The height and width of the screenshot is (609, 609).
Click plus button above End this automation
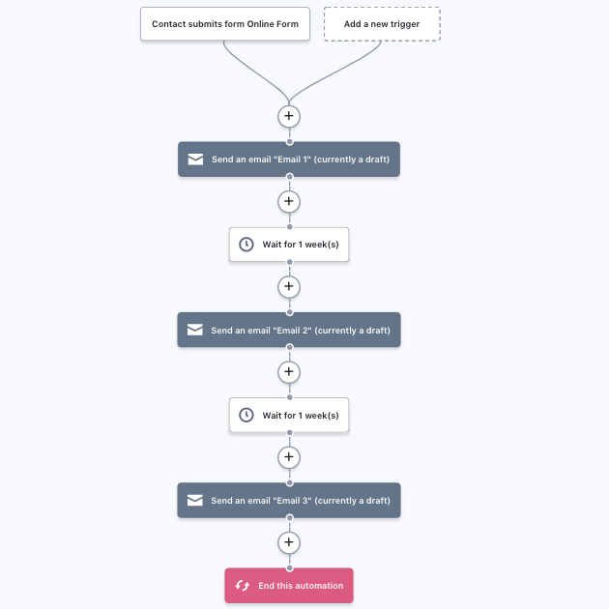(288, 542)
